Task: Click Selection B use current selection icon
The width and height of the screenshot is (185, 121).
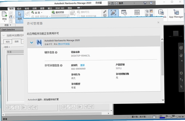Action: (86, 107)
